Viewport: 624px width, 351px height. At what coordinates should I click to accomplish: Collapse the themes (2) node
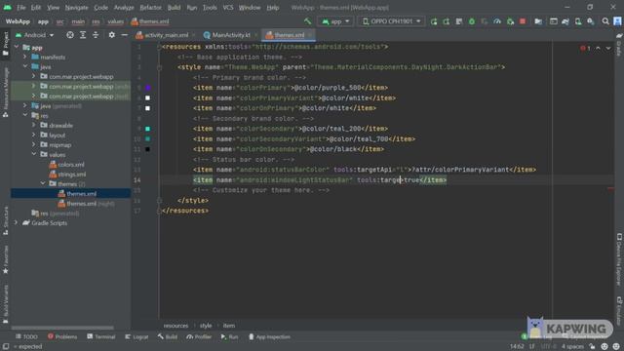point(43,184)
